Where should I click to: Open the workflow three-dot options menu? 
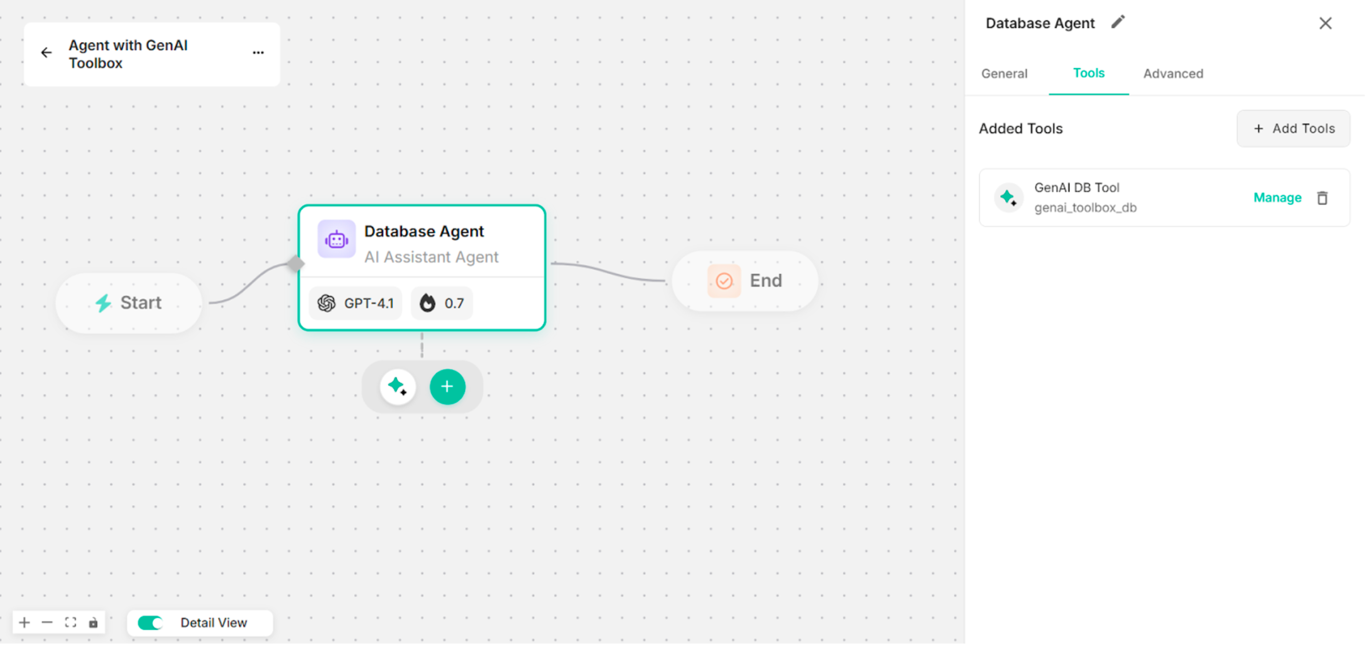258,52
